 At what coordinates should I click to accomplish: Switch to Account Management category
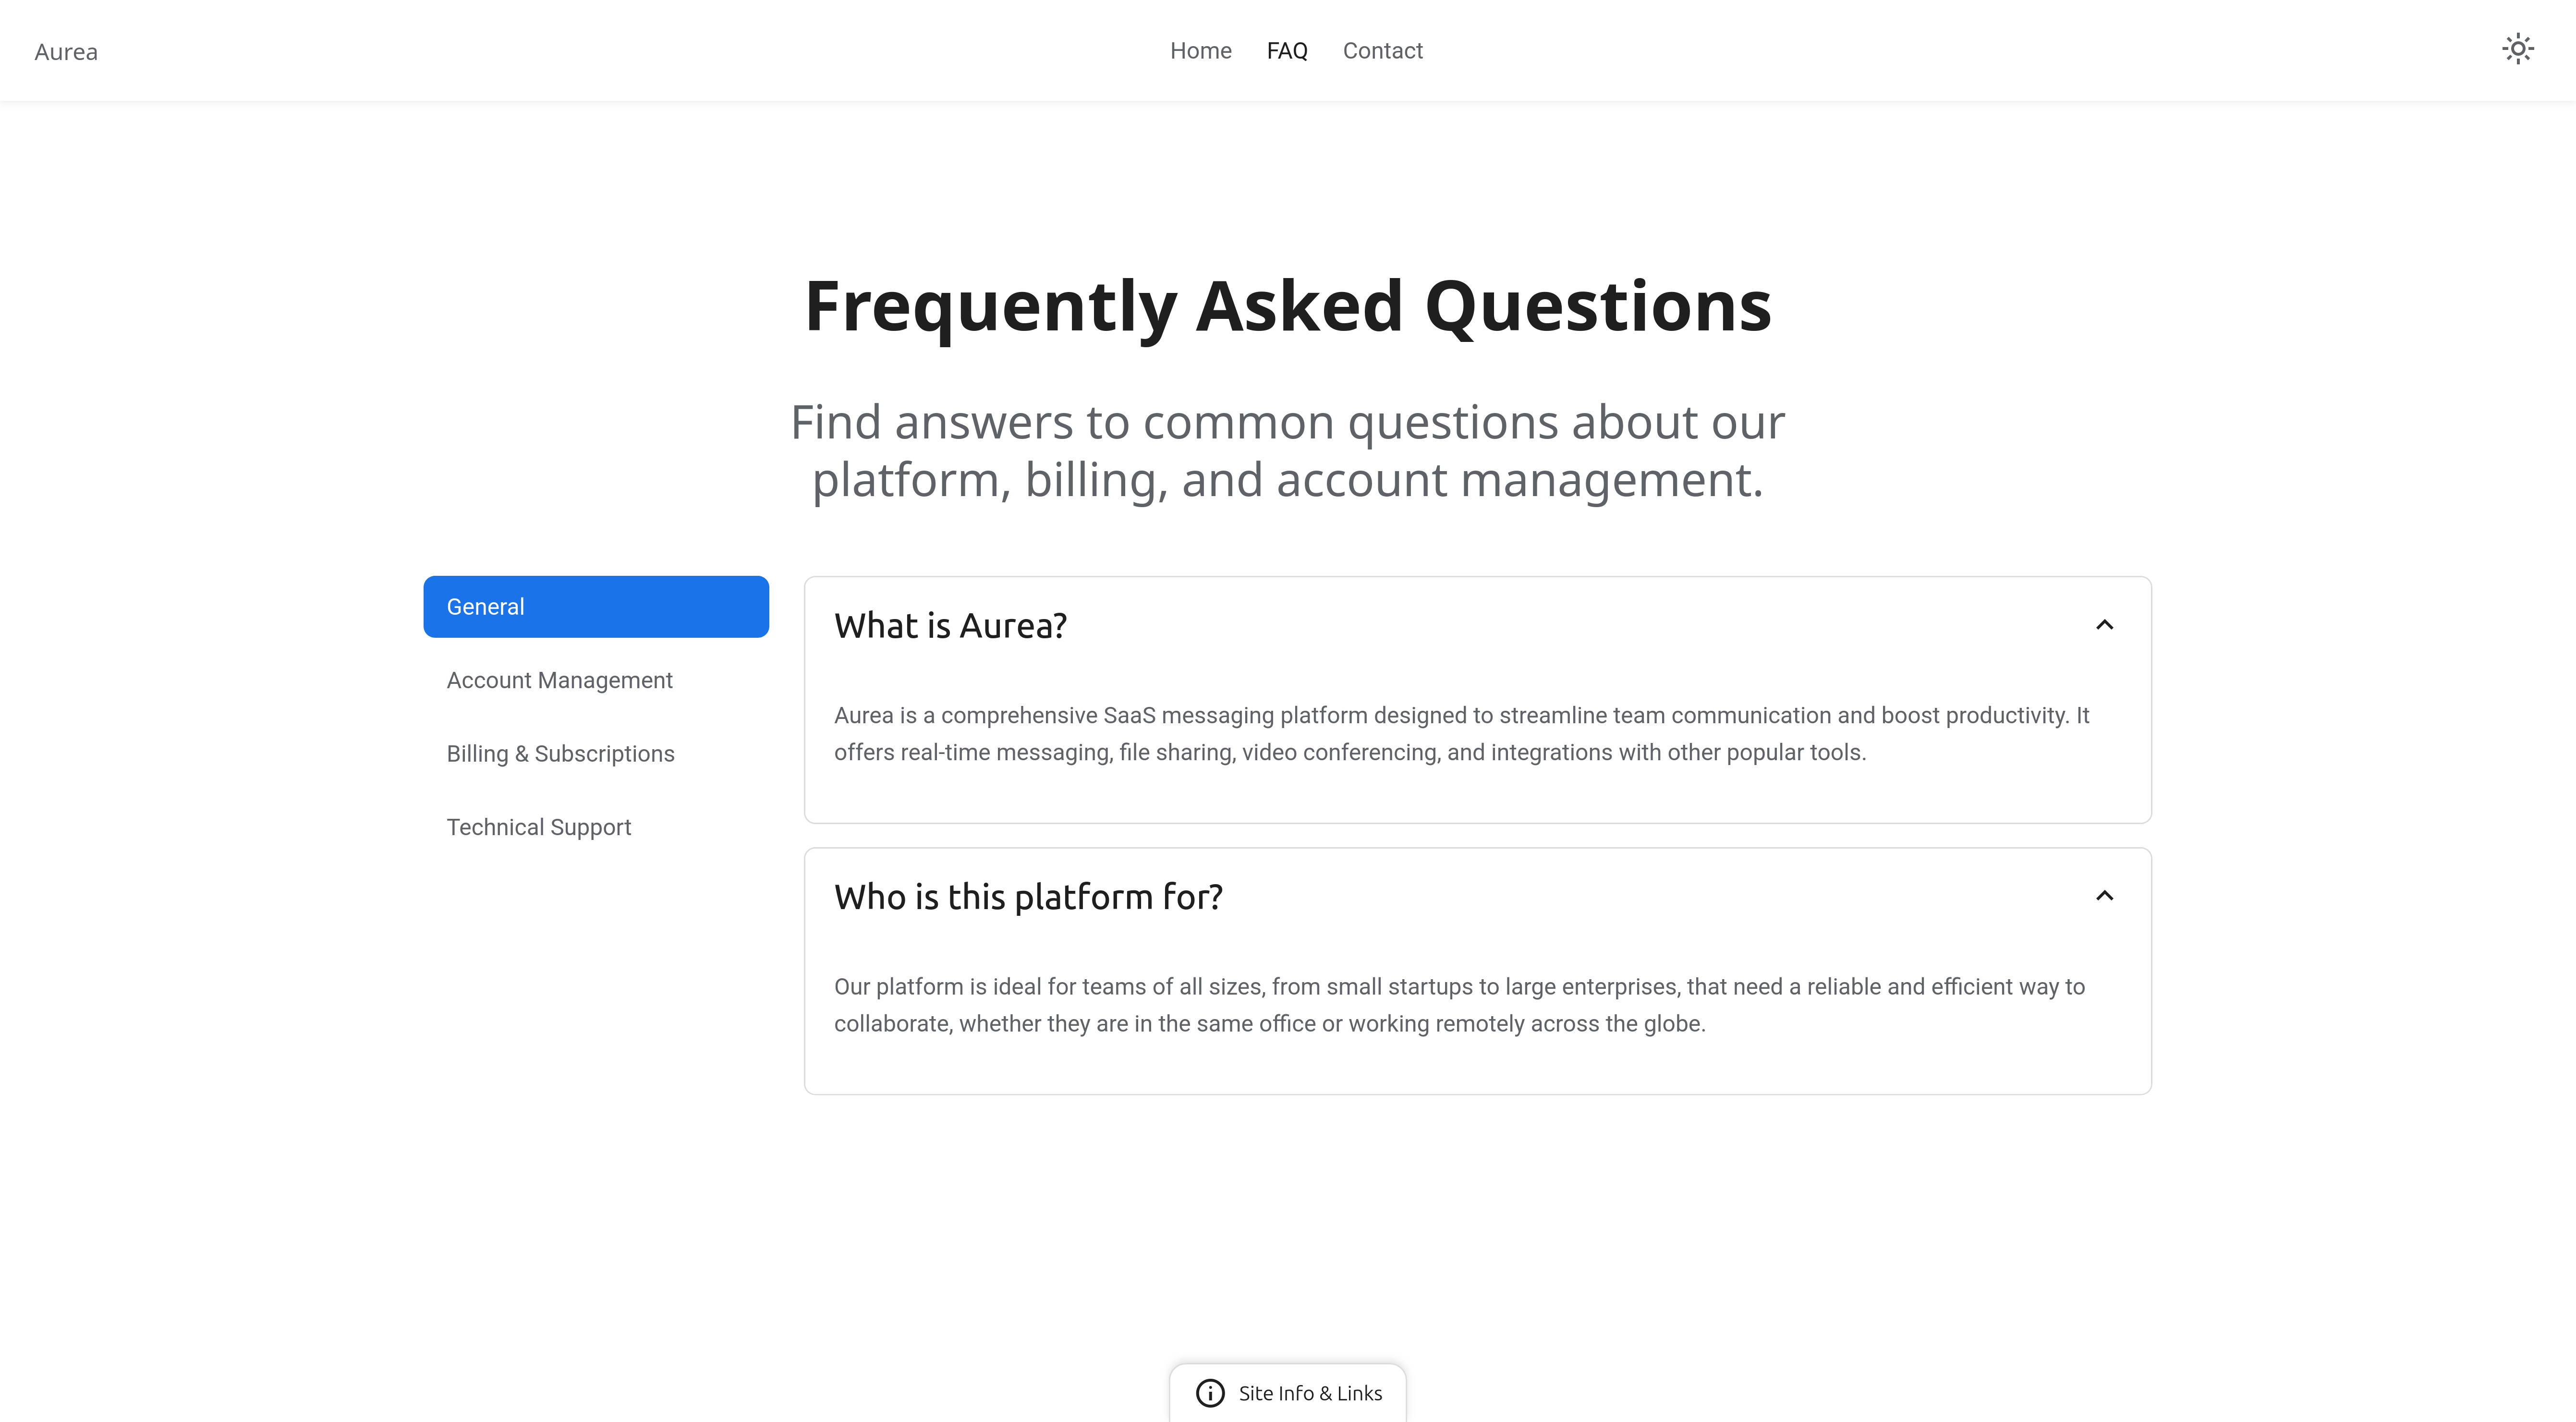point(559,680)
